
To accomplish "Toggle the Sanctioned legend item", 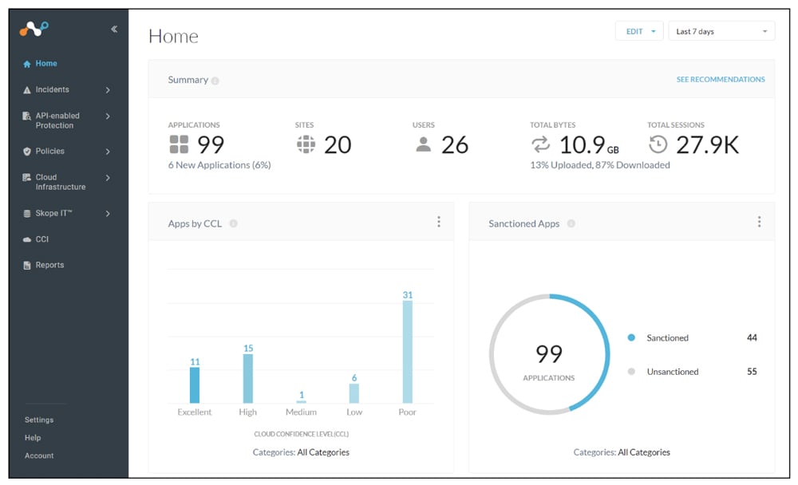I will pos(666,338).
